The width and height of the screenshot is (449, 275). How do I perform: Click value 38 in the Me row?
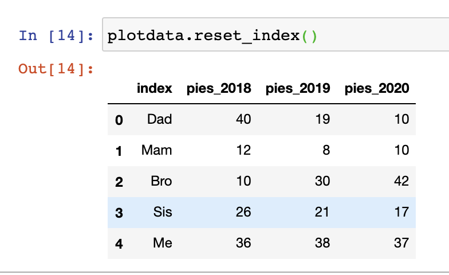322,243
